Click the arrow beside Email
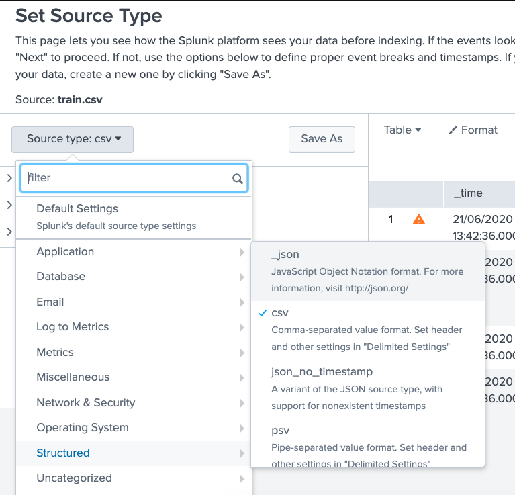 point(242,302)
